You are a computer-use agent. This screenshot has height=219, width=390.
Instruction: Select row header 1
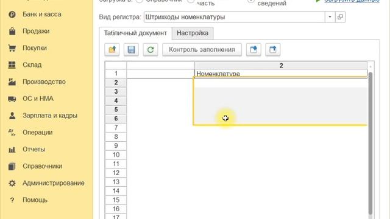[116, 74]
